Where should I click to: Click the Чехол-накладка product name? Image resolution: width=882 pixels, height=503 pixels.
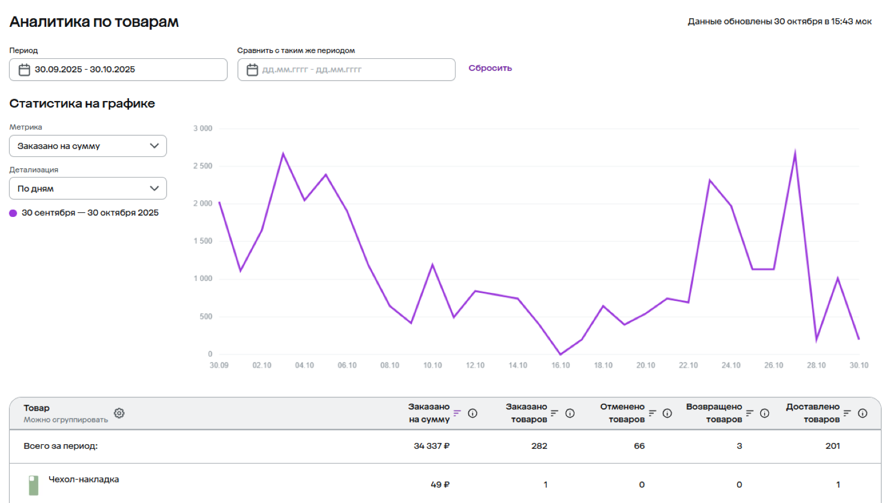[x=84, y=480]
